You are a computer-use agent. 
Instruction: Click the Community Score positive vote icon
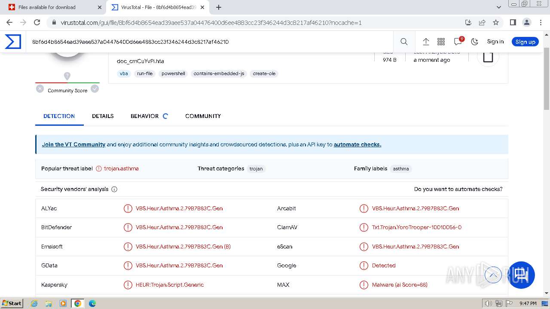(x=95, y=89)
